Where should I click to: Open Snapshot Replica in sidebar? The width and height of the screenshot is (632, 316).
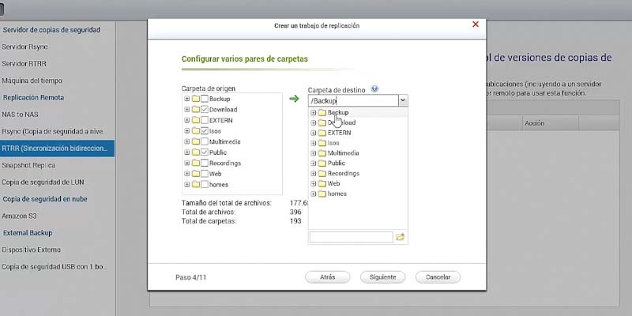point(28,165)
